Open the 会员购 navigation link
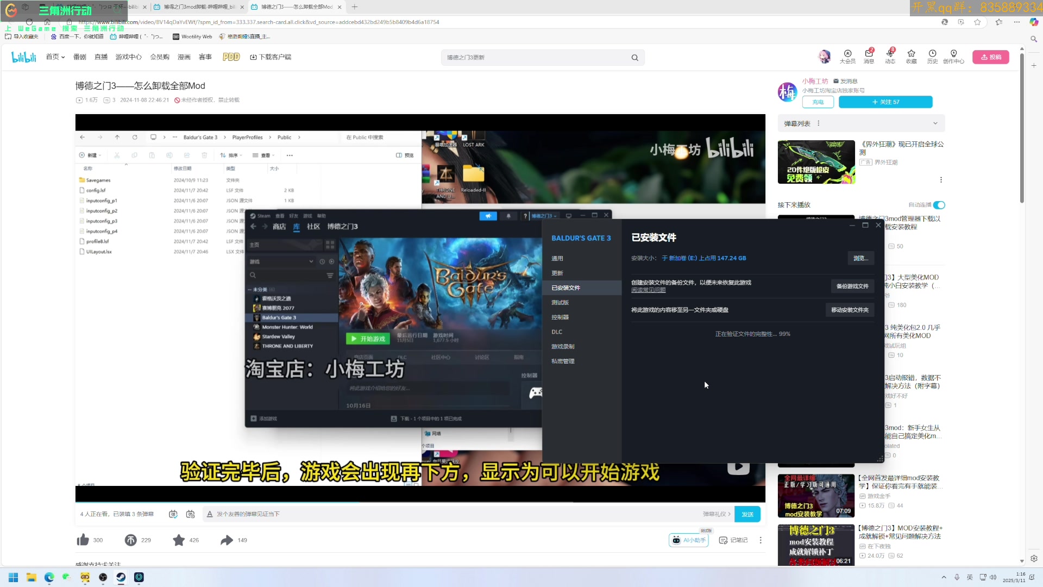Viewport: 1043px width, 587px height. (x=160, y=57)
